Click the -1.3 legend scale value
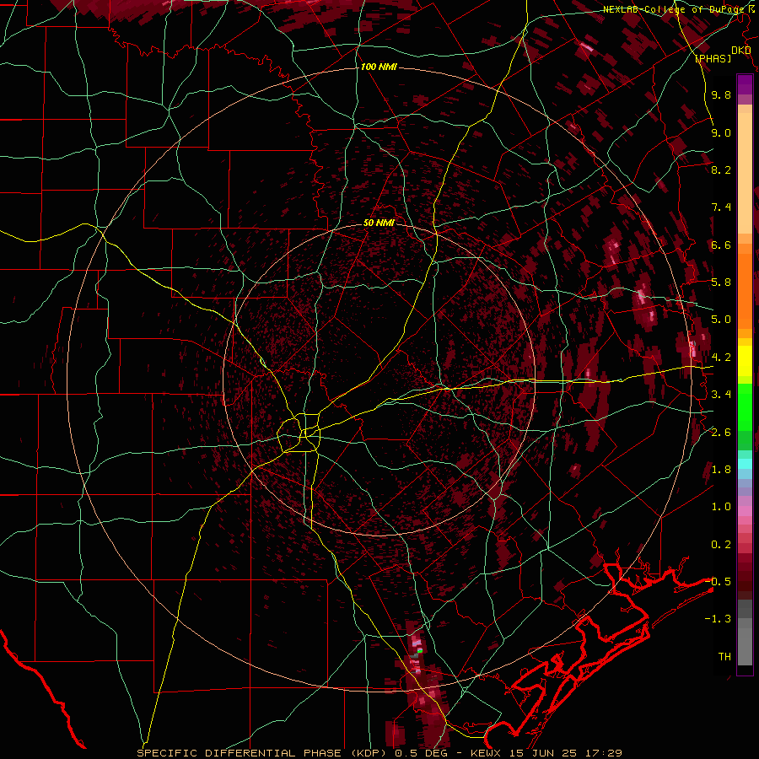The height and width of the screenshot is (759, 759). click(718, 619)
